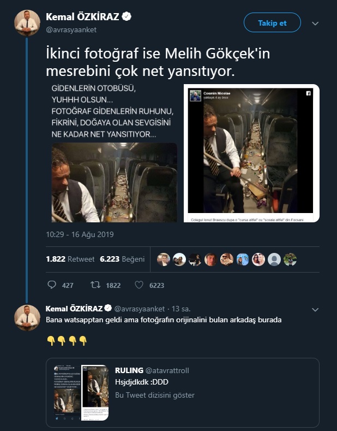Like the tweet using the heart icon
This screenshot has width=337, height=431.
139,285
